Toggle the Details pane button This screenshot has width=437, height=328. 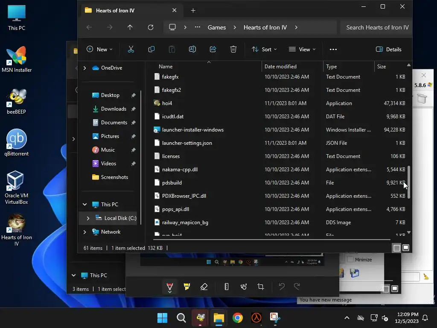(388, 50)
